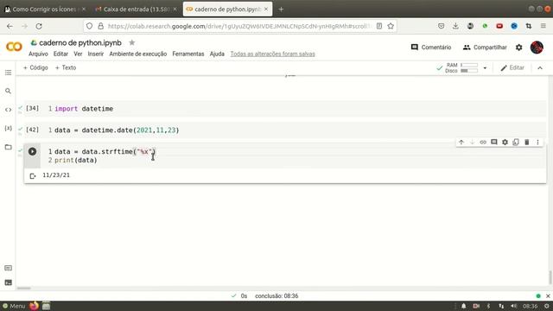553x311 pixels.
Task: Open Editar menu
Action: pyautogui.click(x=60, y=54)
